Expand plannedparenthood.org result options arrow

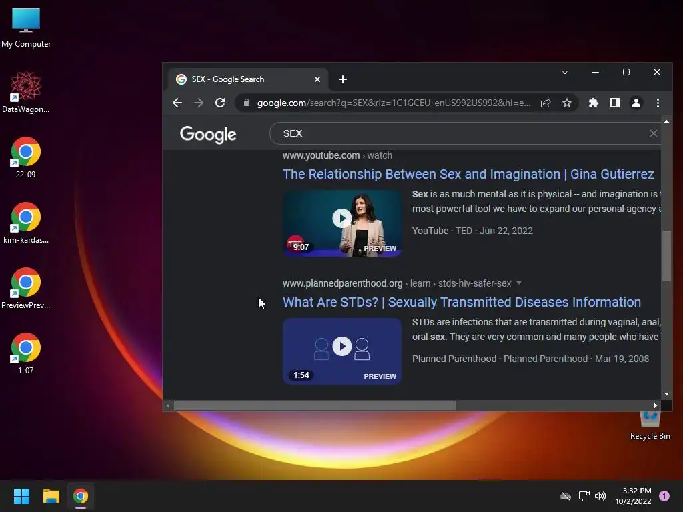click(x=519, y=283)
